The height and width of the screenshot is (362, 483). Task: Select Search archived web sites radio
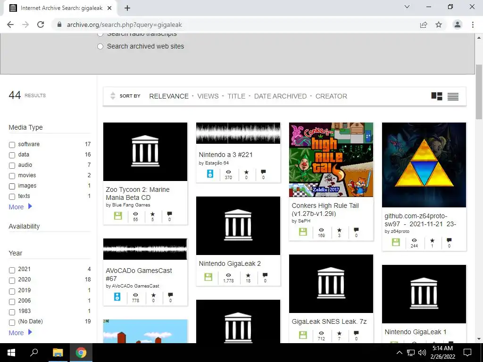100,47
